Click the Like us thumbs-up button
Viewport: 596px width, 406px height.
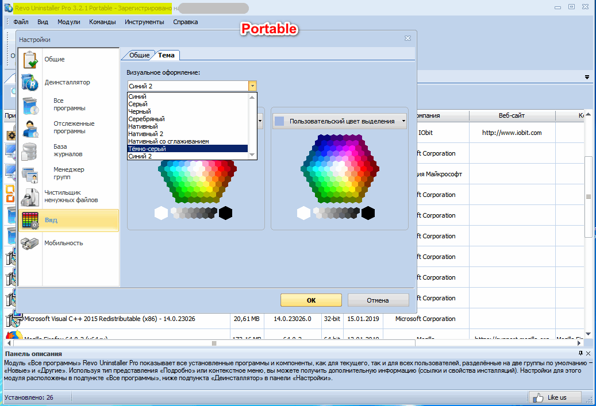555,397
